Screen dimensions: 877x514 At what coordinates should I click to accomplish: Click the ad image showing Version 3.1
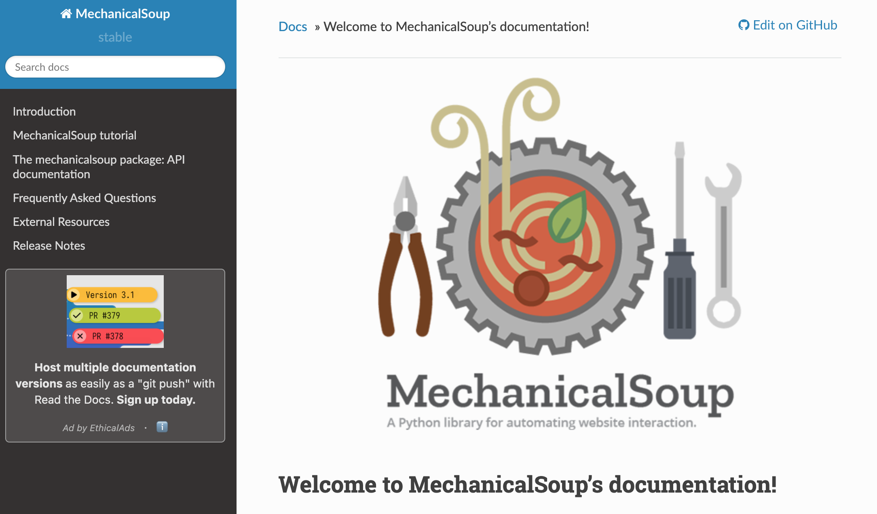(x=115, y=311)
